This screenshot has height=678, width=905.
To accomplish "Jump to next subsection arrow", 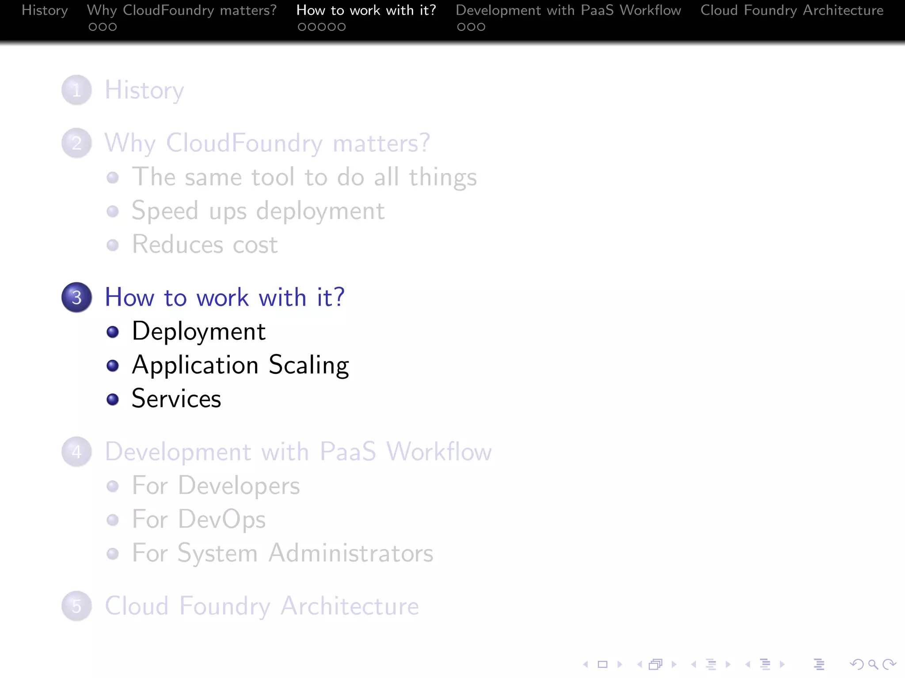I will pos(728,664).
